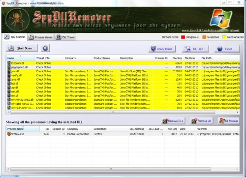Screen dimensions: 246x177
Task: Sort by the Process ID column header
Action: click(161, 58)
